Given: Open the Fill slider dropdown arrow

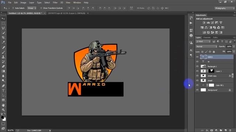Looking at the screenshot, I should (234, 52).
